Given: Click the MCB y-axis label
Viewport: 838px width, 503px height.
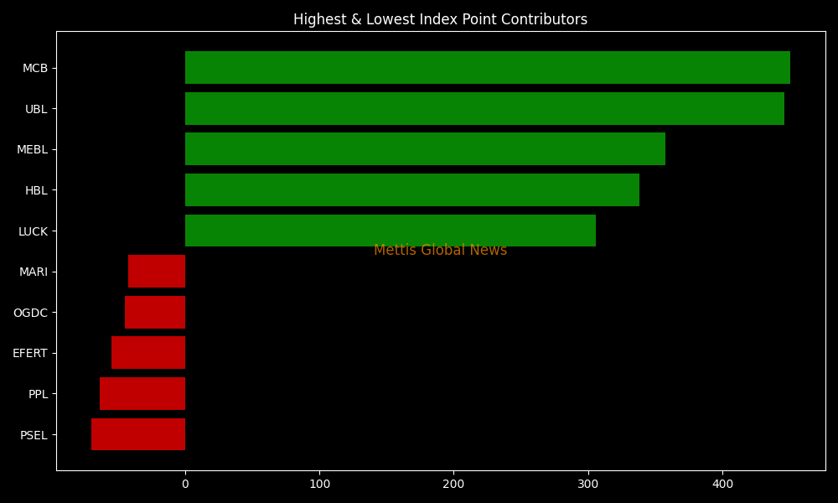Looking at the screenshot, I should pos(35,68).
